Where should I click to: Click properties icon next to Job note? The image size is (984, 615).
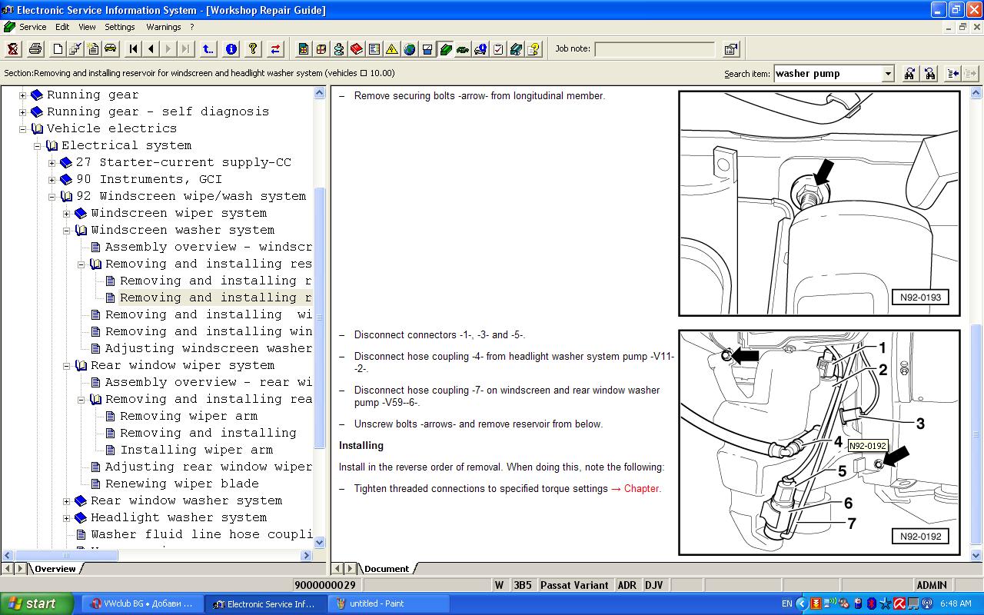coord(731,49)
